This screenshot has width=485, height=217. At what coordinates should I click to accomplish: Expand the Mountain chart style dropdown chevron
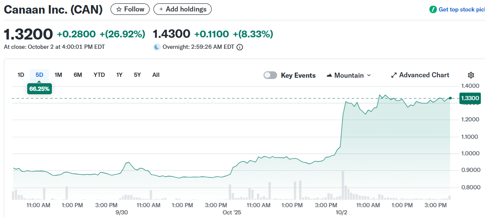(369, 75)
